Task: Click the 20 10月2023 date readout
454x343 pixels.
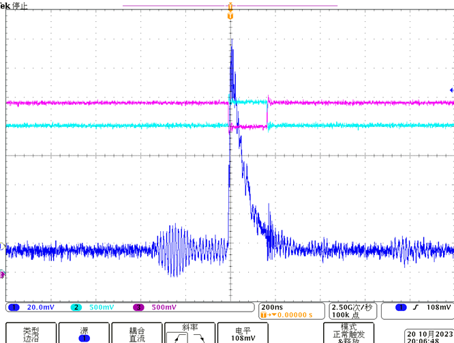Action: coord(430,334)
